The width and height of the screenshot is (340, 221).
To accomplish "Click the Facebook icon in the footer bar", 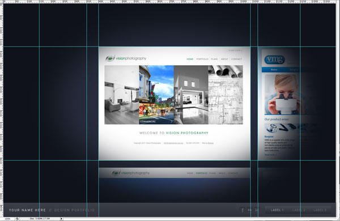I will click(x=243, y=210).
